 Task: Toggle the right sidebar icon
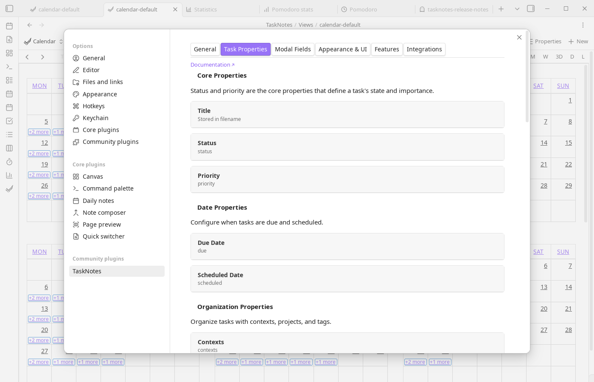[531, 9]
